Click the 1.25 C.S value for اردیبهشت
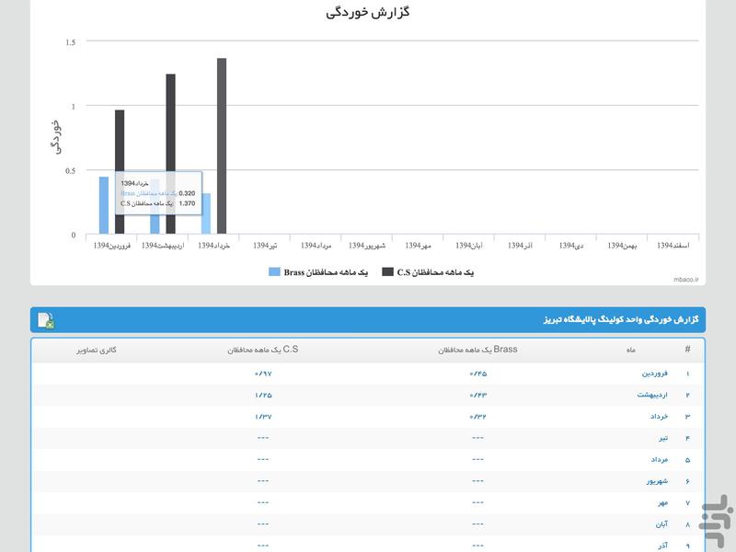The width and height of the screenshot is (736, 552). tap(263, 396)
